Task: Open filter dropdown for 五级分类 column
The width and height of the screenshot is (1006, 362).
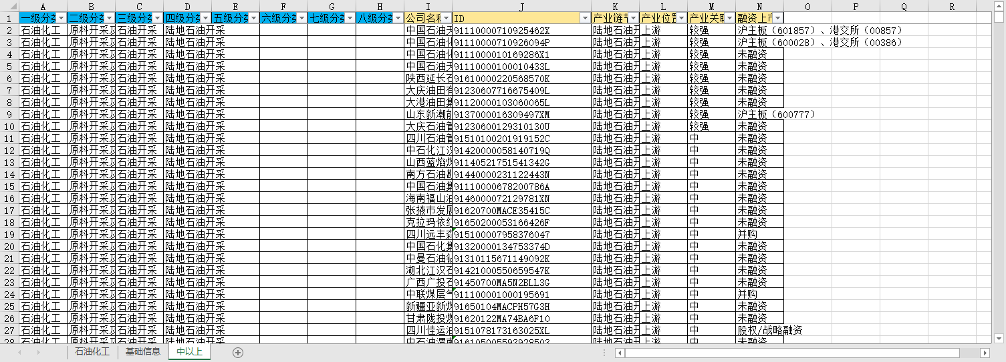Action: coord(254,18)
